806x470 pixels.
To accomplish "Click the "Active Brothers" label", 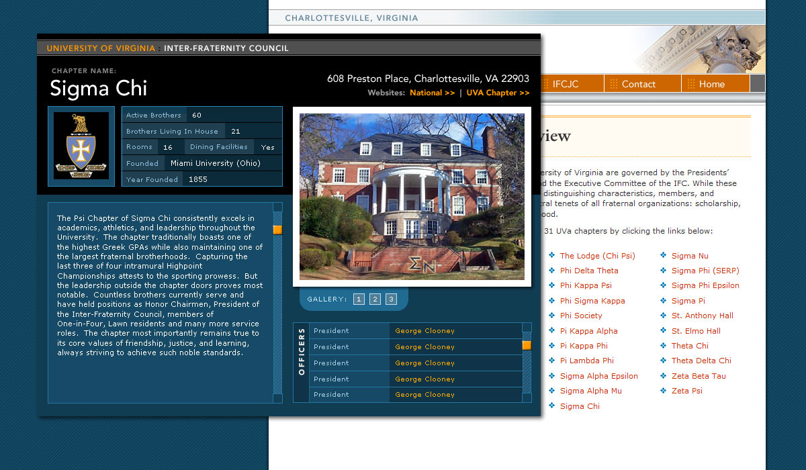I will [154, 115].
